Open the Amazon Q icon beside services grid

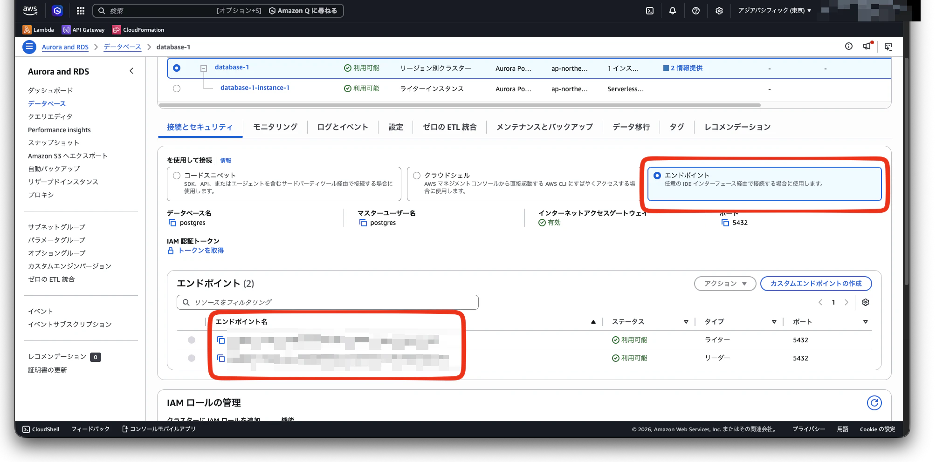coord(57,11)
